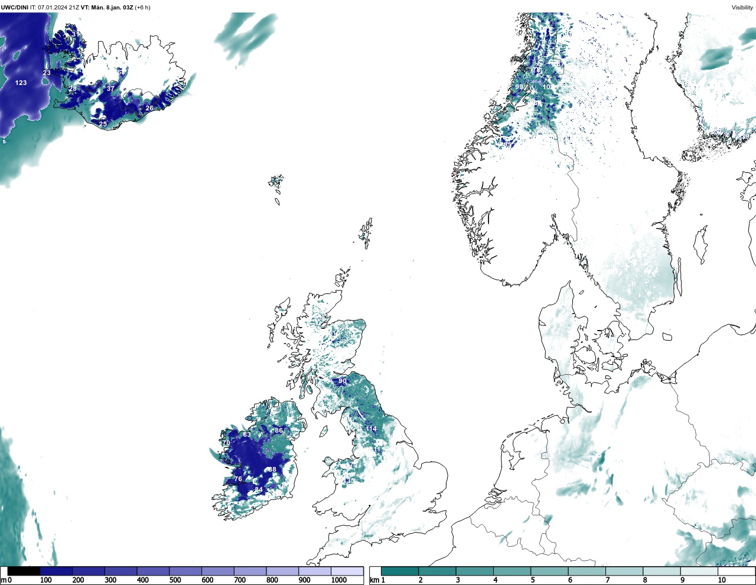Click the '76' visibility value in southwest Ireland
Viewport: 756px width, 585px height.
pyautogui.click(x=238, y=479)
